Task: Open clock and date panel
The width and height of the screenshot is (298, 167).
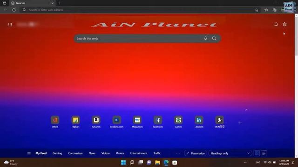Action: click(284, 162)
